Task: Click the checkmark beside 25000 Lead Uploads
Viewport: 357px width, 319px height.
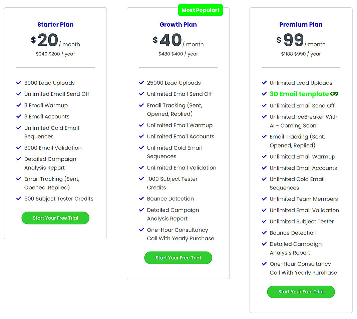Action: coord(141,83)
